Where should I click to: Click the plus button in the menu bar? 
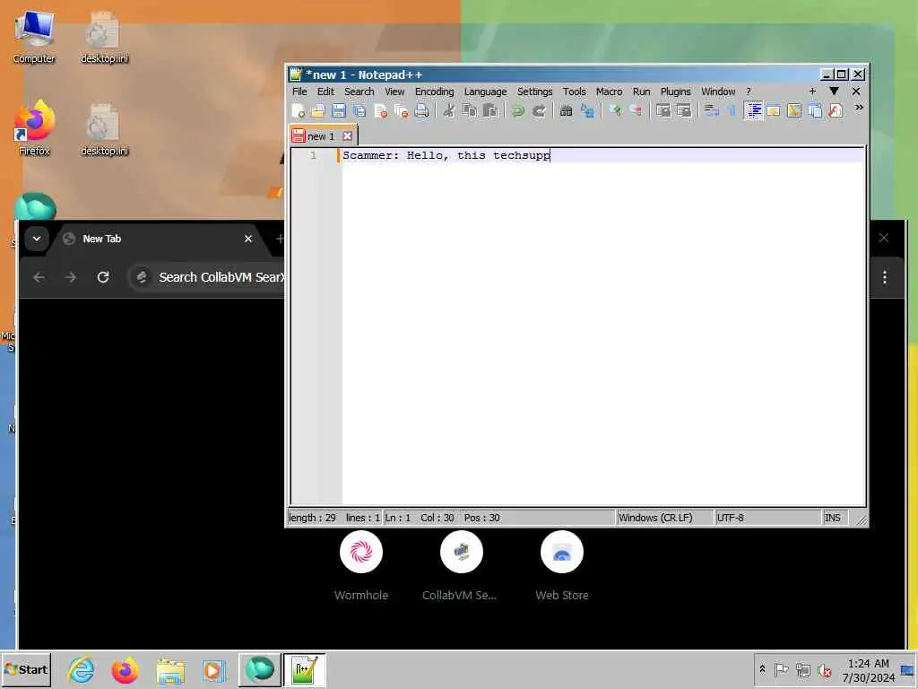[x=812, y=92]
